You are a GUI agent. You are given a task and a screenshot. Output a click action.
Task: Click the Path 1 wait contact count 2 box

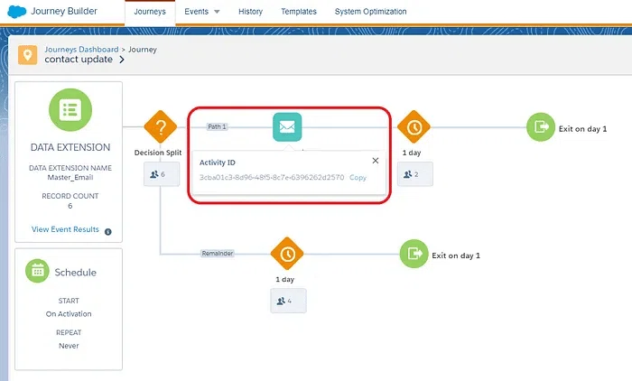415,174
